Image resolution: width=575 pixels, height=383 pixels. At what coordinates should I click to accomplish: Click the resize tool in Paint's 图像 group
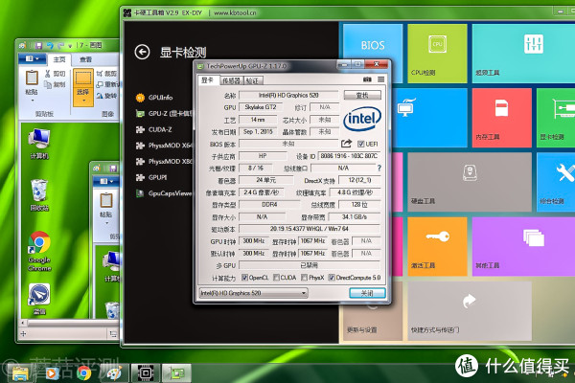point(106,84)
